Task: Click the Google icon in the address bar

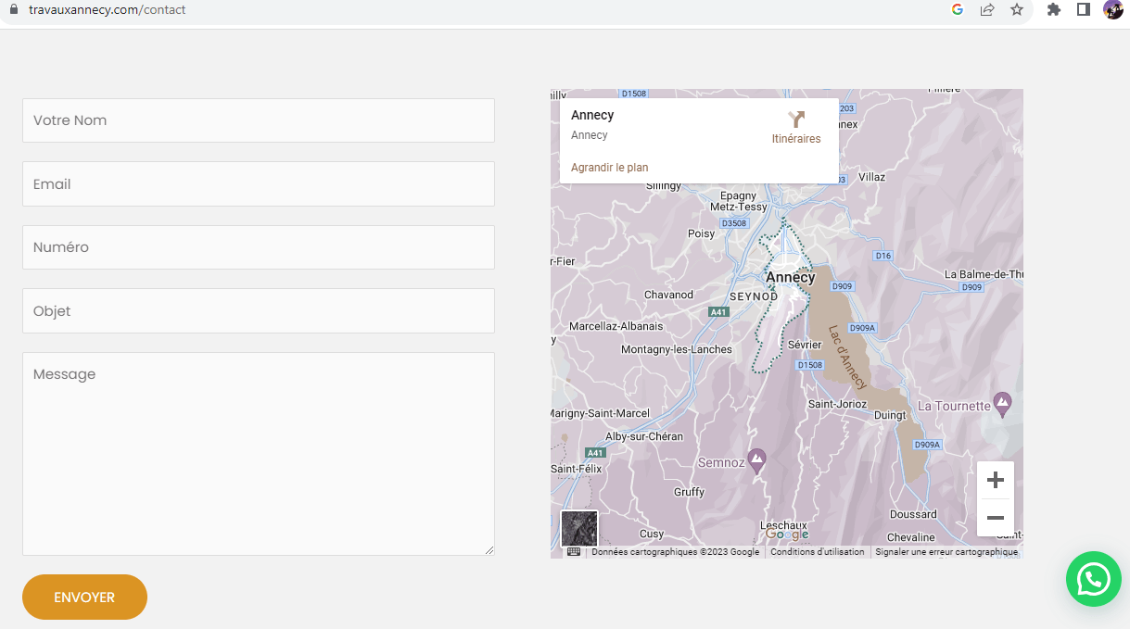Action: click(958, 9)
